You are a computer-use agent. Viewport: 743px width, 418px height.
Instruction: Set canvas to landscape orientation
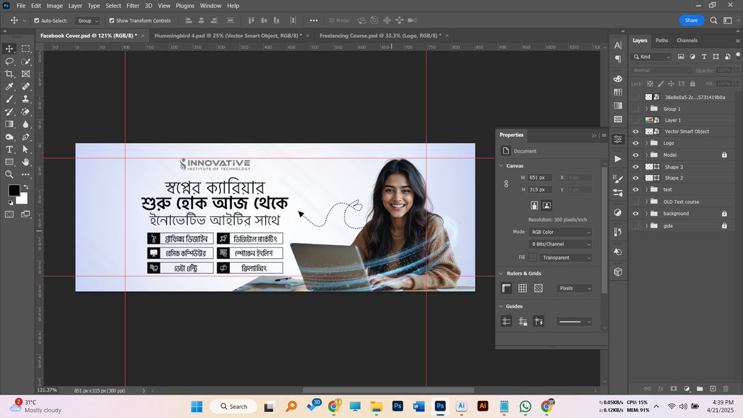[547, 205]
